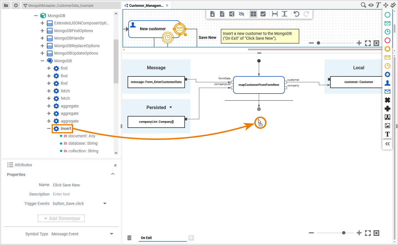
Task: Toggle the checkmark box in diagram toolbar
Action: 263,14
